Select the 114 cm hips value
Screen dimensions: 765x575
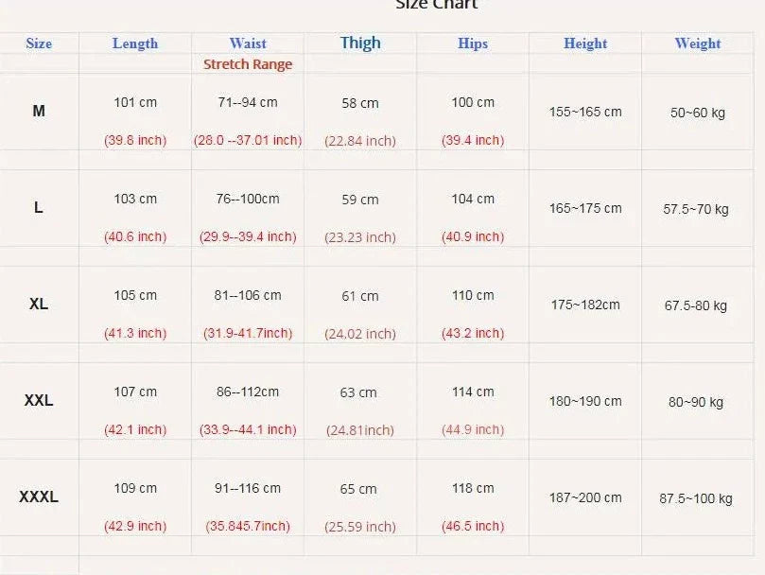[x=473, y=392]
